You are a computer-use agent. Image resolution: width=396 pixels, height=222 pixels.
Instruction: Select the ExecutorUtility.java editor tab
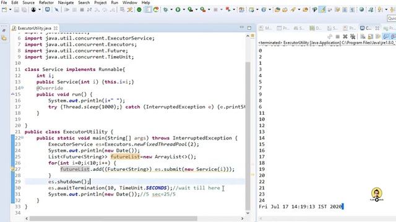pos(34,28)
